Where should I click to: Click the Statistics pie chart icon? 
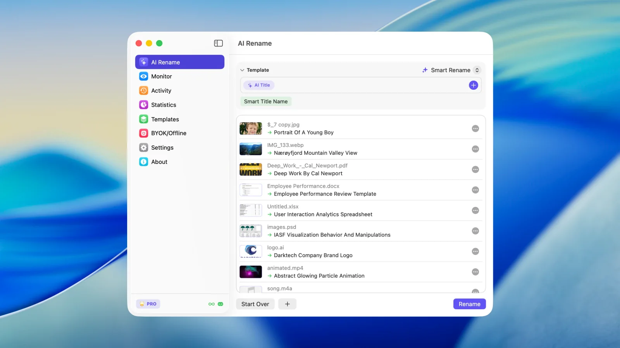[x=144, y=105]
